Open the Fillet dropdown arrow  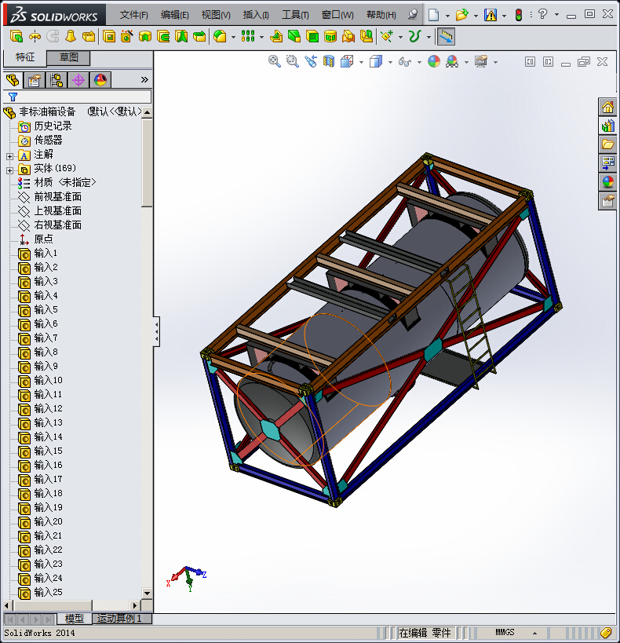(233, 38)
